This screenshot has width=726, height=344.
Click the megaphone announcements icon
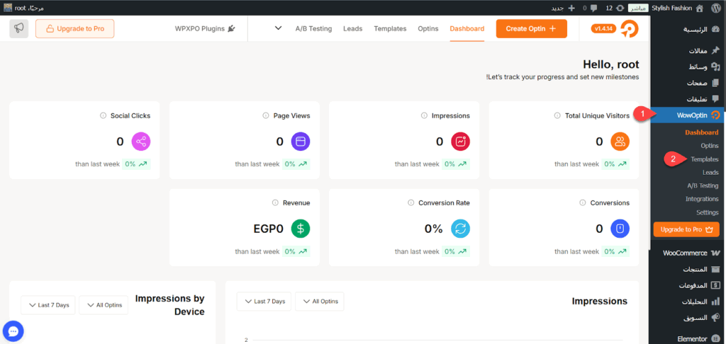[19, 28]
